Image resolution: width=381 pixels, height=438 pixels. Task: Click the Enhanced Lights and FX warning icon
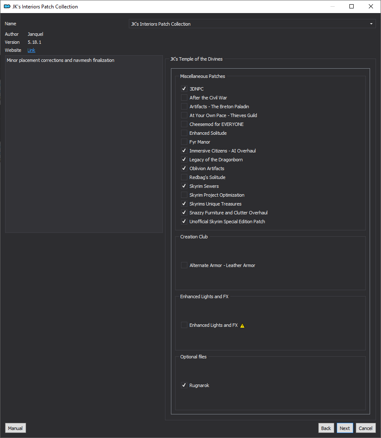242,326
